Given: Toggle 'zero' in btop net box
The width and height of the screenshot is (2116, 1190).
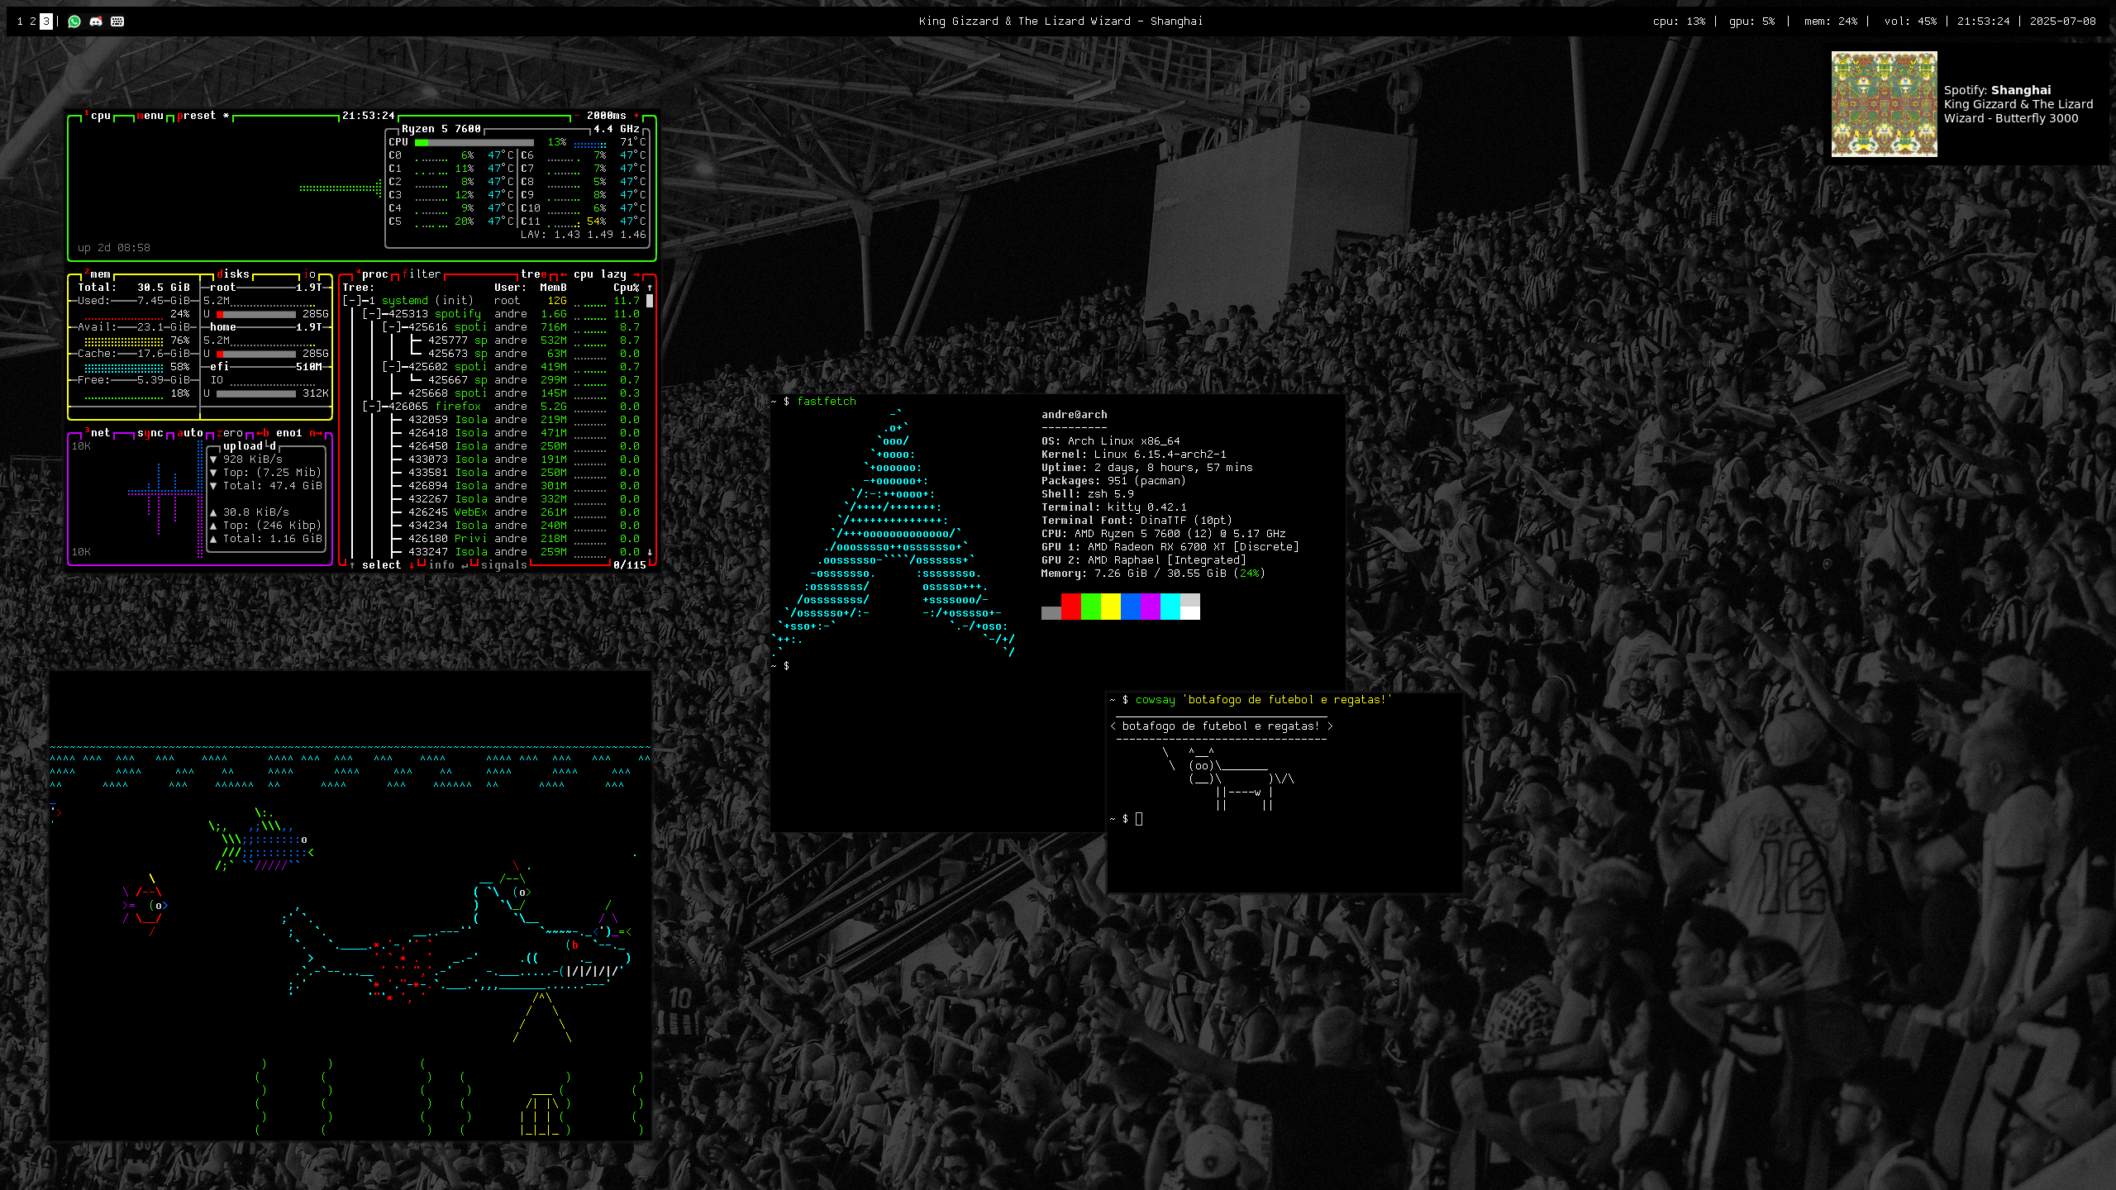Looking at the screenshot, I should pyautogui.click(x=230, y=433).
